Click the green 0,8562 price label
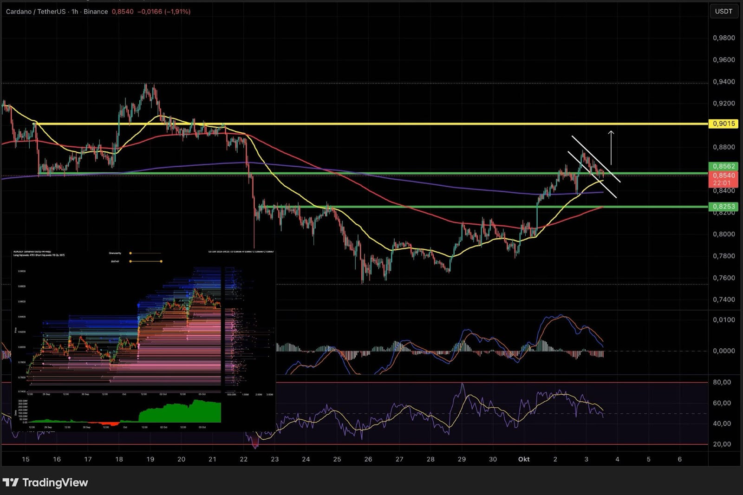The height and width of the screenshot is (495, 743). pyautogui.click(x=723, y=166)
